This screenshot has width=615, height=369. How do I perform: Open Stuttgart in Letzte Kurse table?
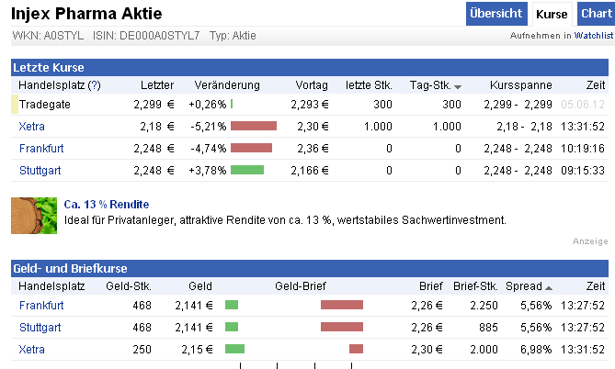click(40, 170)
